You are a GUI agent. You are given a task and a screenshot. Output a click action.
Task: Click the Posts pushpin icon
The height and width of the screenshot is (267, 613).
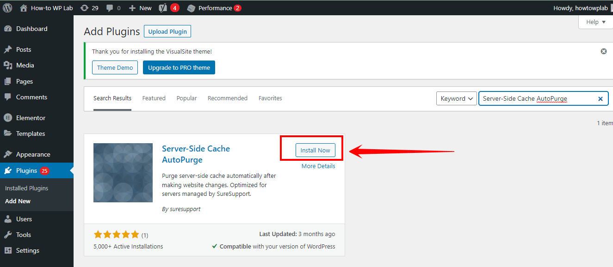(8, 49)
